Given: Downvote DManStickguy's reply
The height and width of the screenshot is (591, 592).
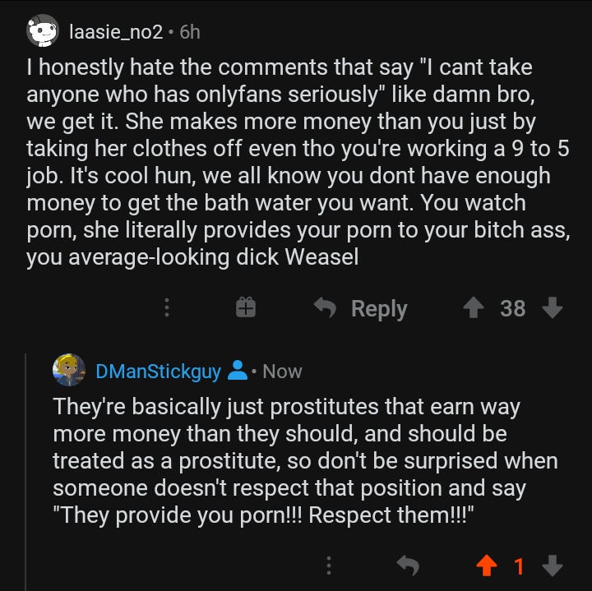Looking at the screenshot, I should click(553, 566).
